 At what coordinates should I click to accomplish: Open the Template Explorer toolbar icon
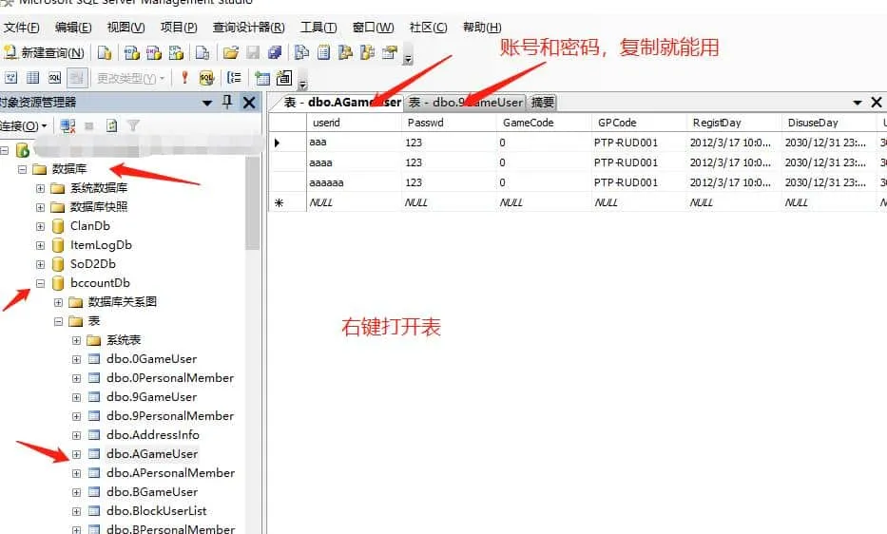(367, 52)
